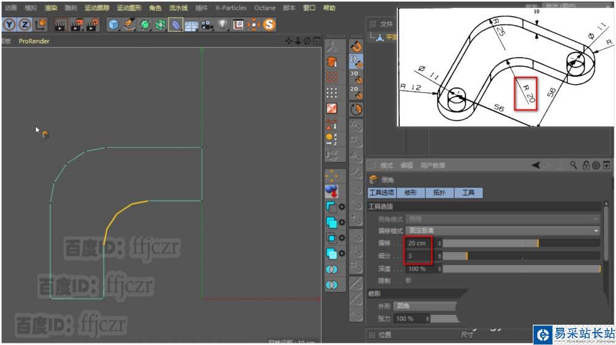
Task: Click the viewport move pan icon
Action: [289, 41]
